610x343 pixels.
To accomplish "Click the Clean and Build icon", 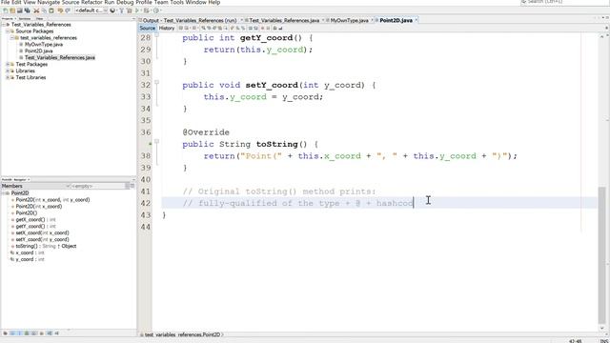I will pyautogui.click(x=130, y=10).
